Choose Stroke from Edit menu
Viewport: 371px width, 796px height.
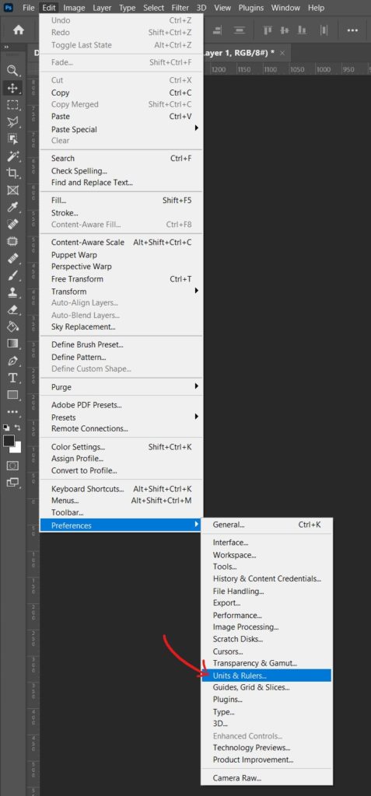tap(121, 213)
